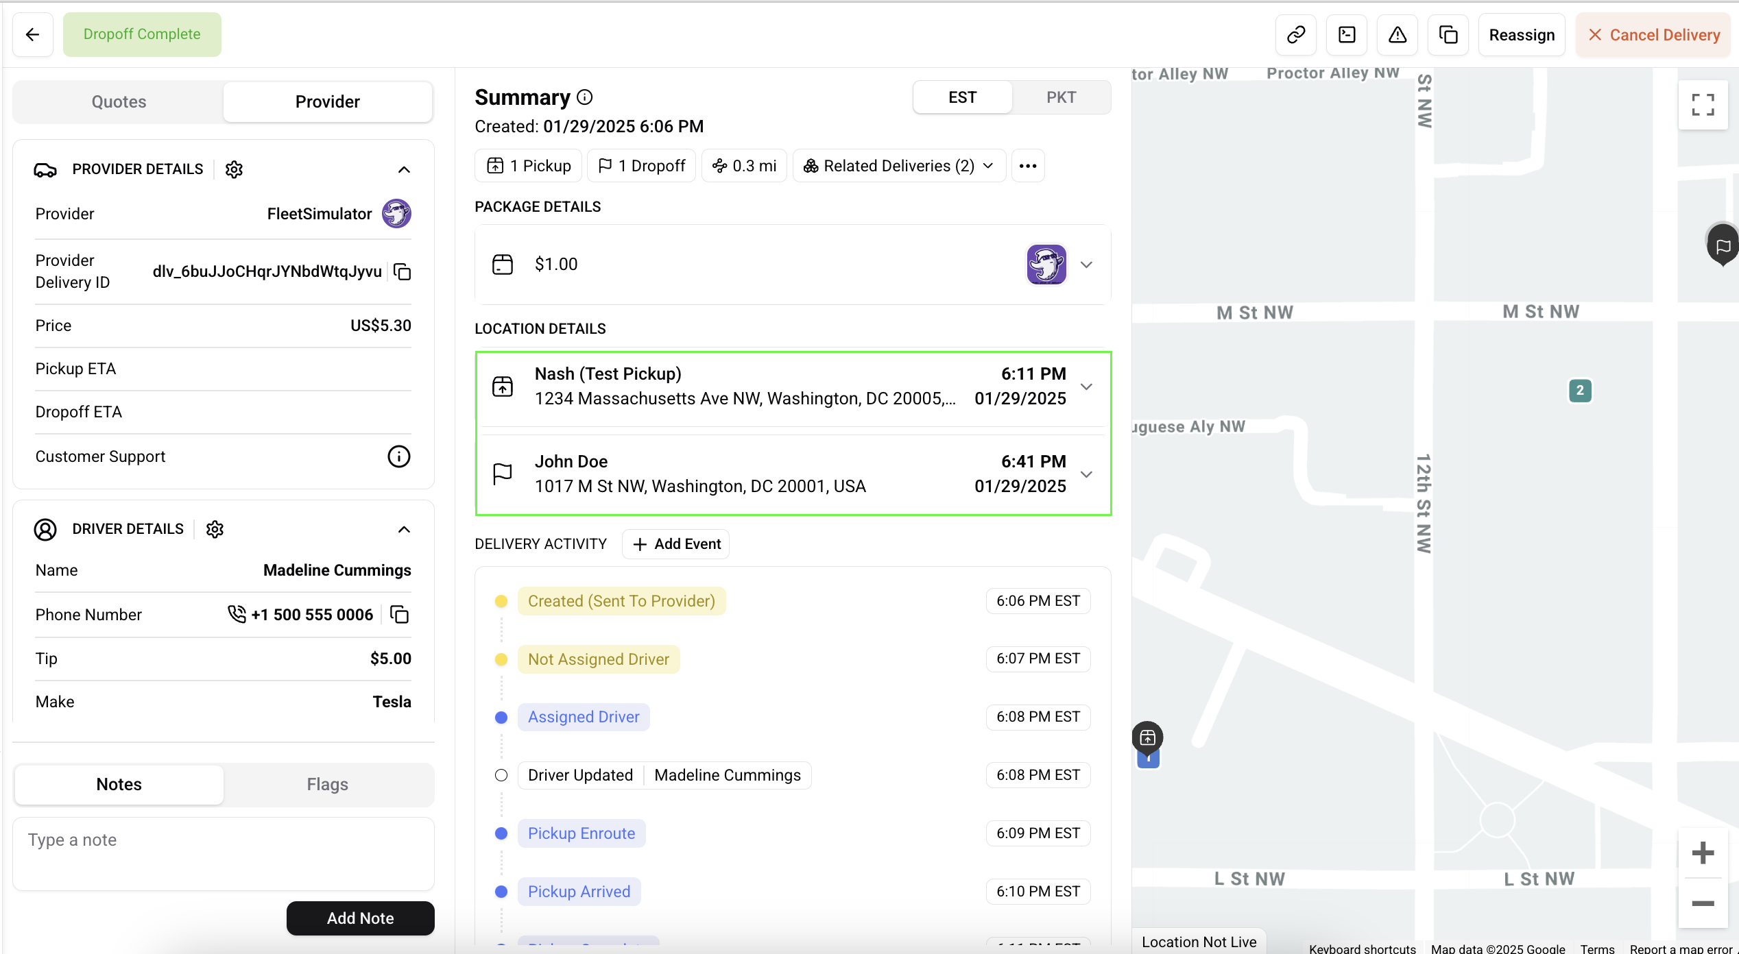
Task: Click duplicate delivery icon in header
Action: coord(1448,35)
